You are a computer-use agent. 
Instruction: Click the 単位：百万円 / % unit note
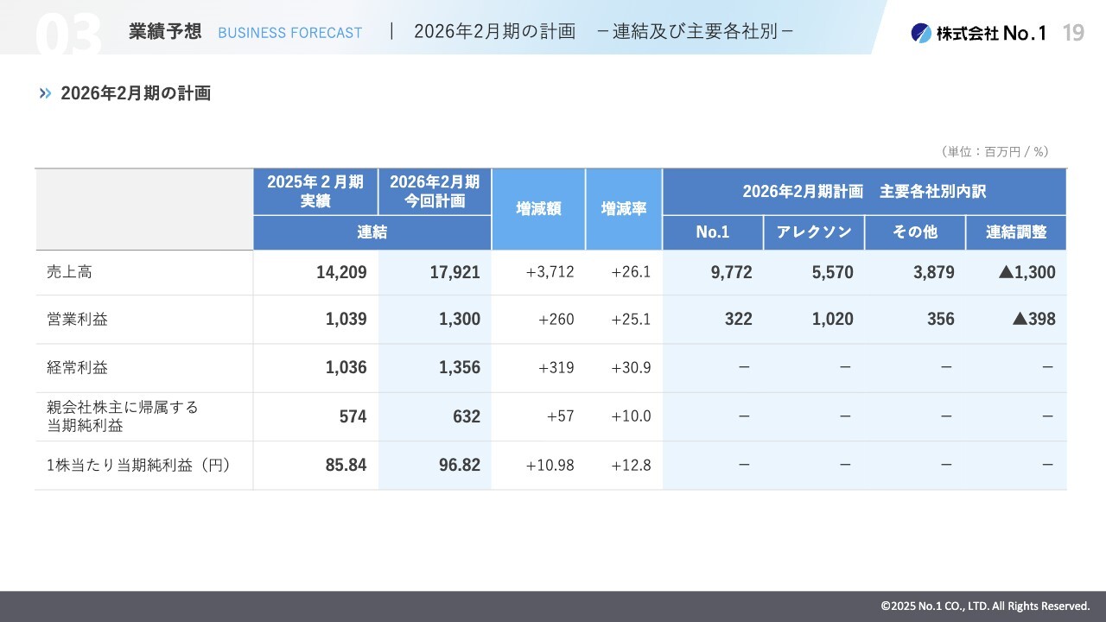pyautogui.click(x=995, y=151)
